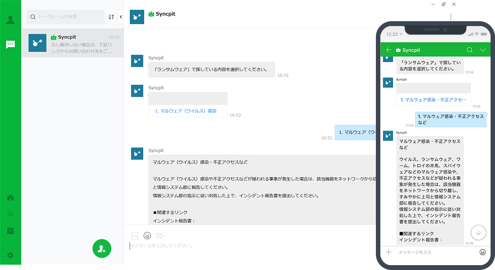The image size is (495, 270).
Task: Click the talk room search field
Action: pyautogui.click(x=65, y=17)
